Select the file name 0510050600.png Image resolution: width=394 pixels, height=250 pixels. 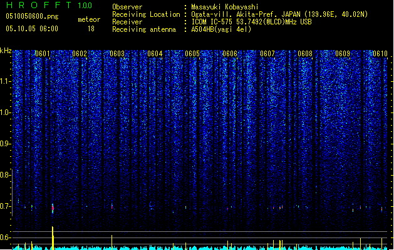coord(32,16)
